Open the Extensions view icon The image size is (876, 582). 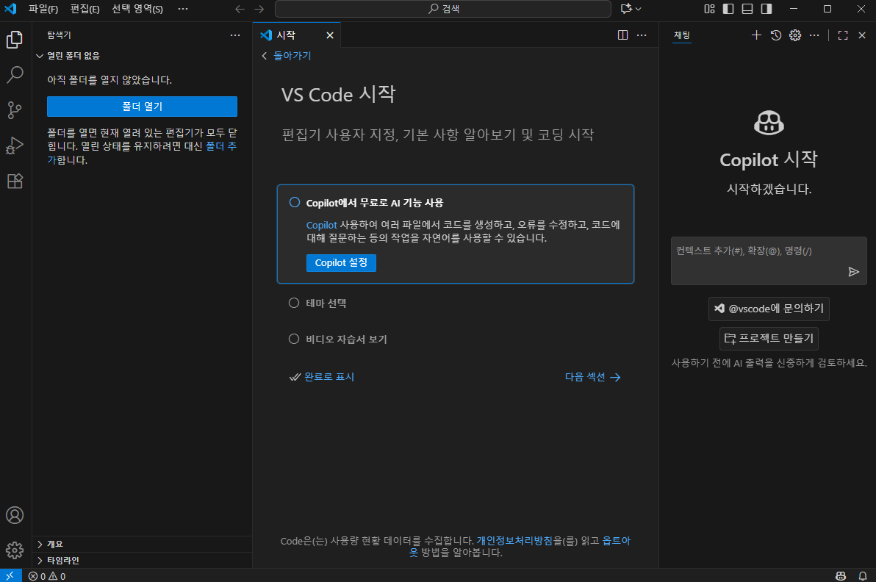coord(15,181)
